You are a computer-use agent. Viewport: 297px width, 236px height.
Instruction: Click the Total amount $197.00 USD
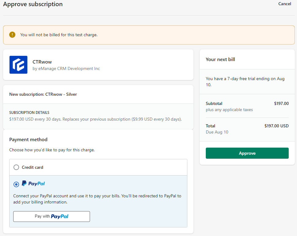(x=276, y=126)
